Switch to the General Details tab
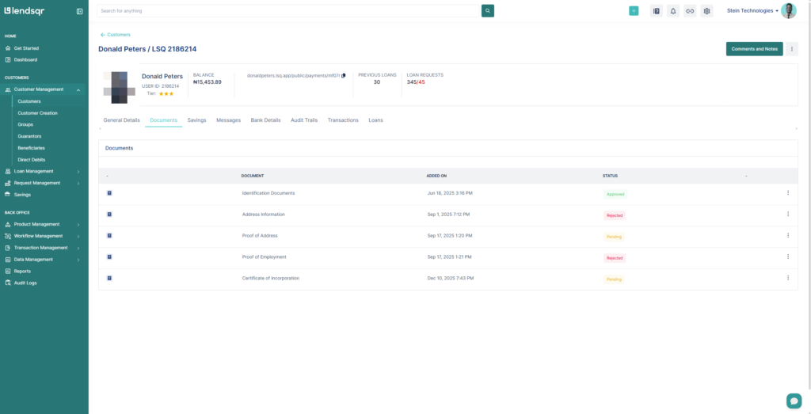 pos(121,120)
